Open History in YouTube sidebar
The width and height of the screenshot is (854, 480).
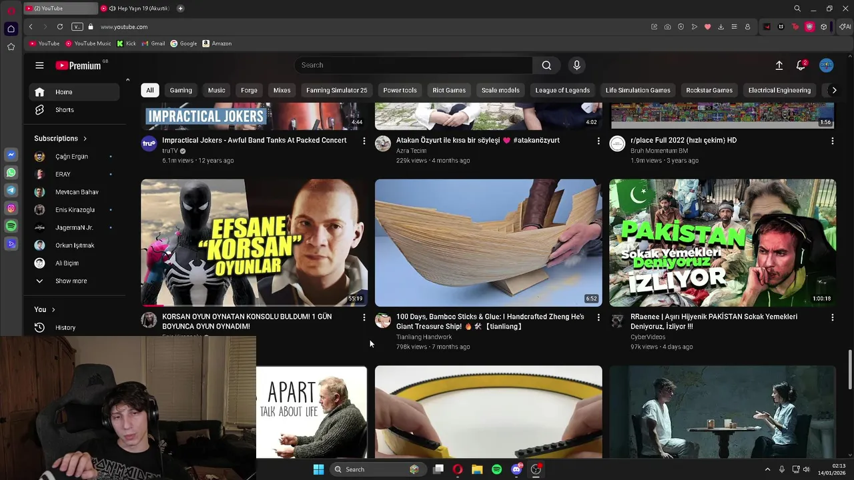(74, 327)
